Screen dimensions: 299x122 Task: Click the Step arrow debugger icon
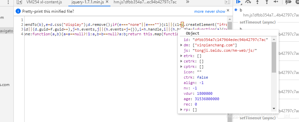(x=276, y=2)
